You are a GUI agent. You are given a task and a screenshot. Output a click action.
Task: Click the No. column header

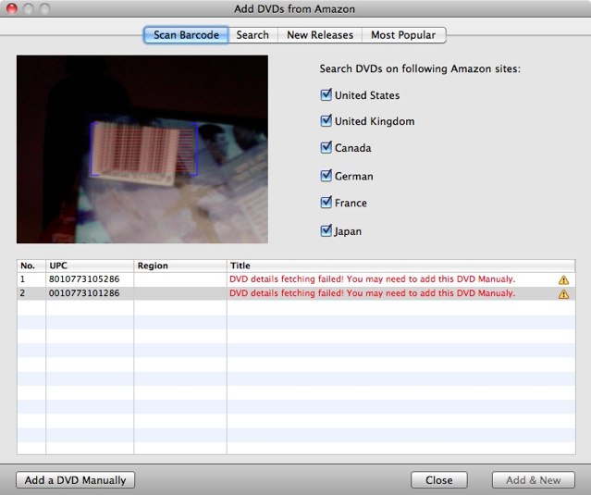[31, 266]
